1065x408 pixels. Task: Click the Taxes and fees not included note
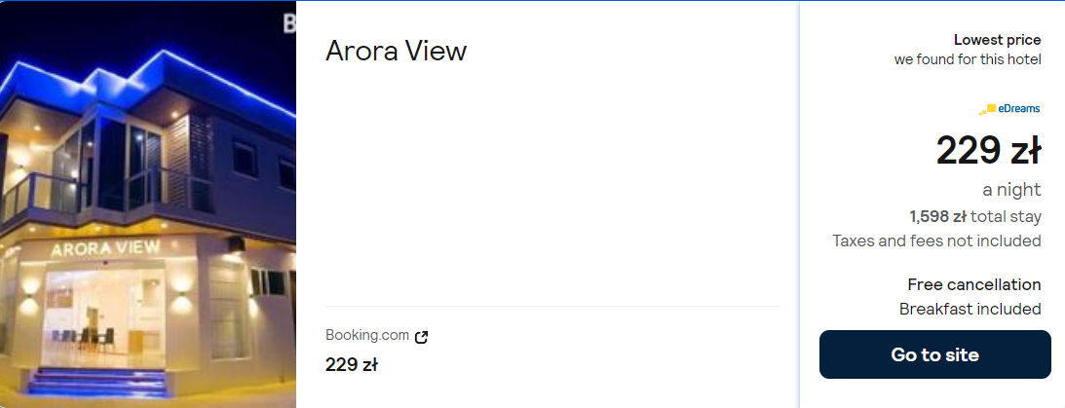pos(936,241)
